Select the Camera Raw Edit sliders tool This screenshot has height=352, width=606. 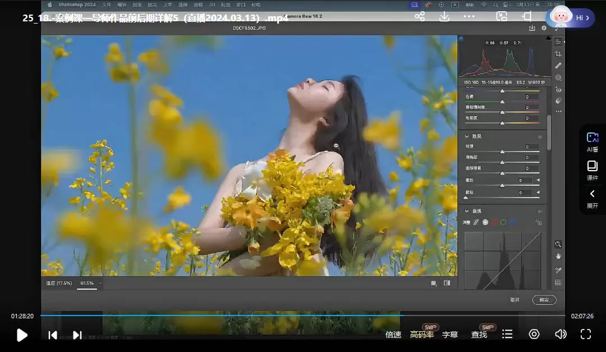558,42
